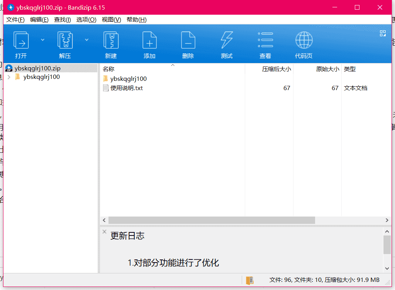The image size is (395, 290).
Task: Click the Delete (删除) toolbar icon
Action: click(x=188, y=40)
